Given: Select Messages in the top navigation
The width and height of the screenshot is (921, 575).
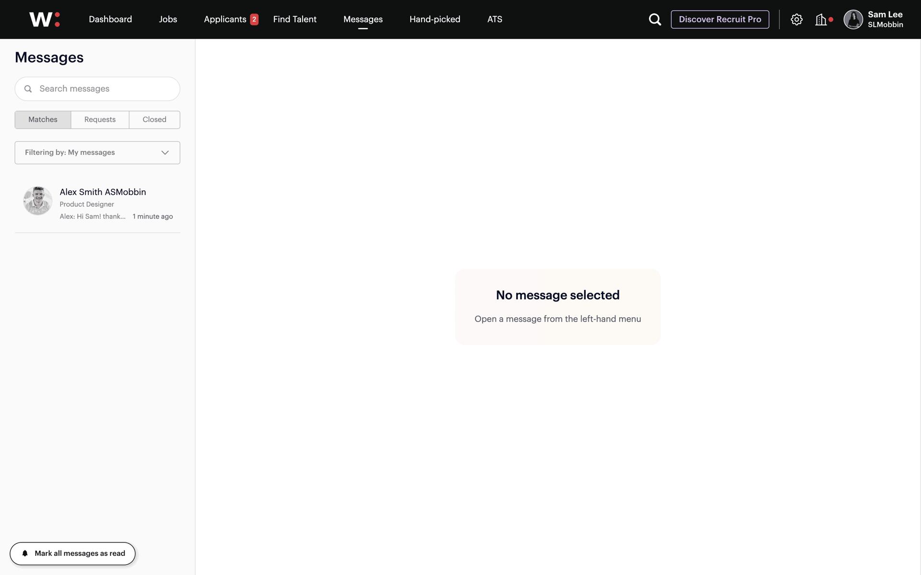Looking at the screenshot, I should (363, 19).
